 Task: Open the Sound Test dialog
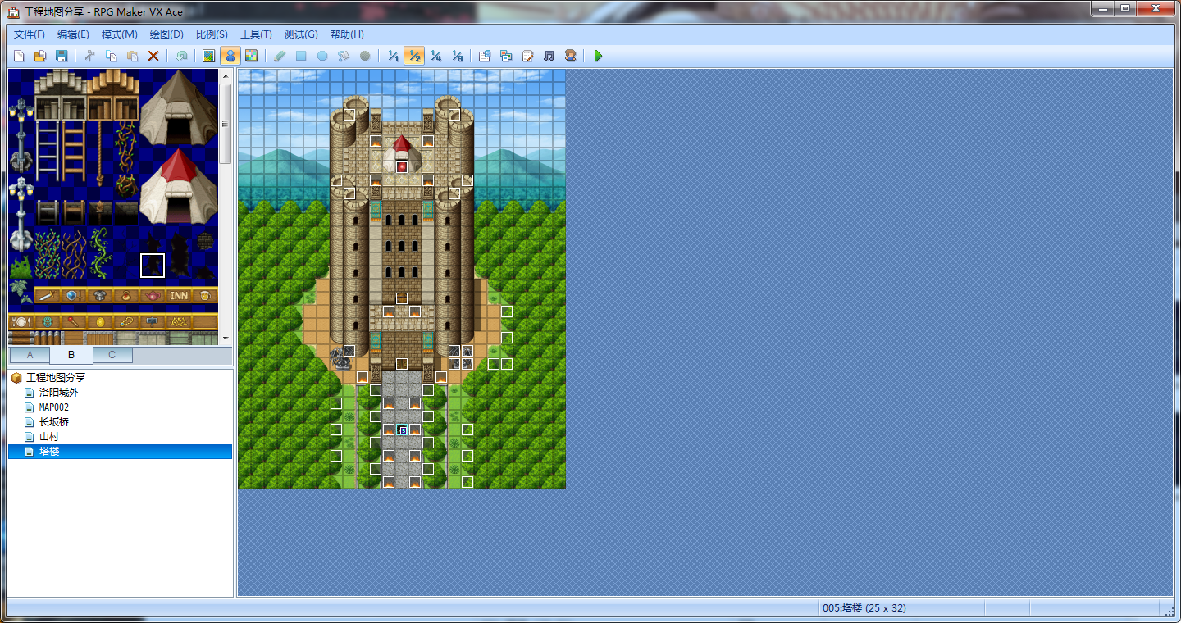[549, 56]
